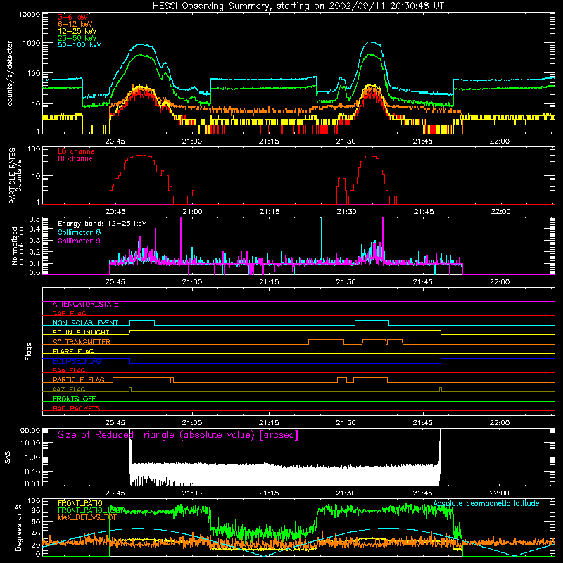Click the 21:15 tick under the modulation panel
The height and width of the screenshot is (563, 563).
point(269,282)
